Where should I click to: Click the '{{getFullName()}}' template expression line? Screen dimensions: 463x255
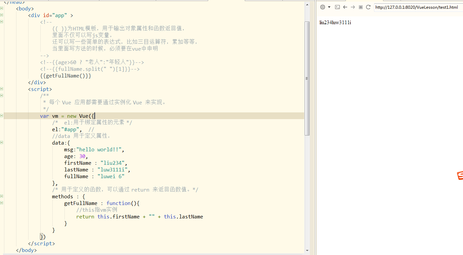(65, 76)
